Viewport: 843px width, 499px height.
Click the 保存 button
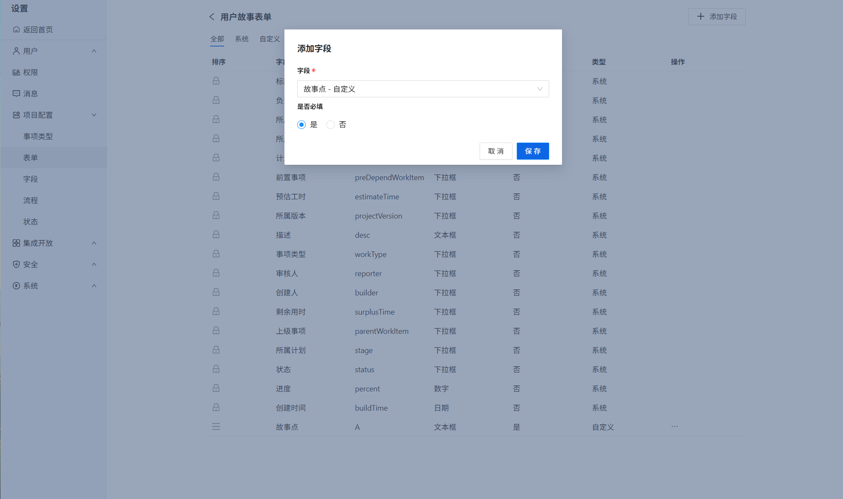533,151
